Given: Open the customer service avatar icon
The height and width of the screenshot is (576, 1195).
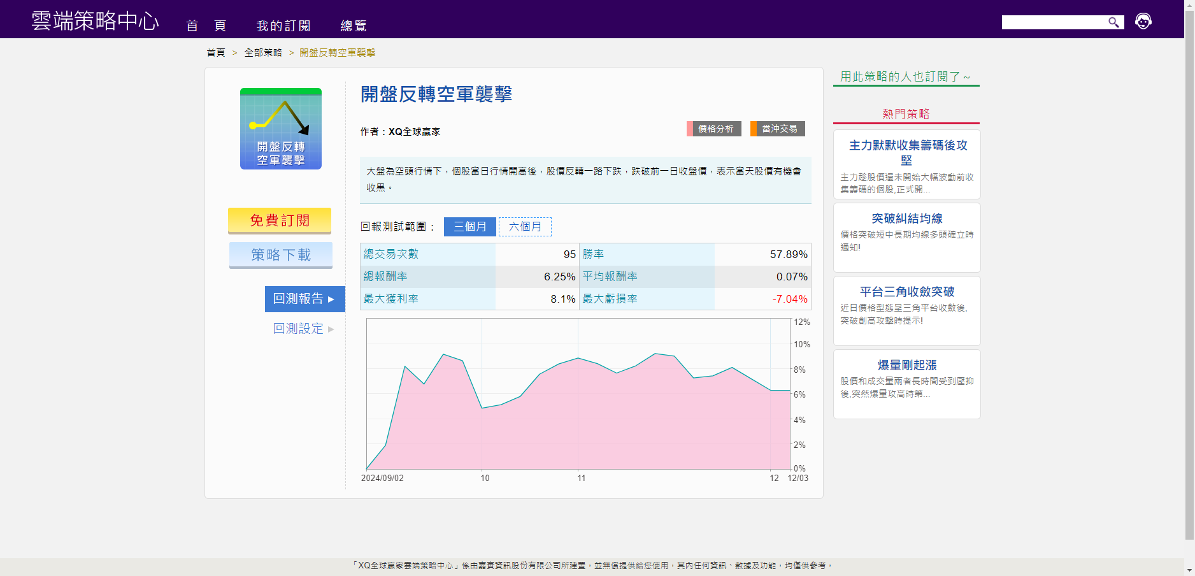Looking at the screenshot, I should tap(1143, 22).
